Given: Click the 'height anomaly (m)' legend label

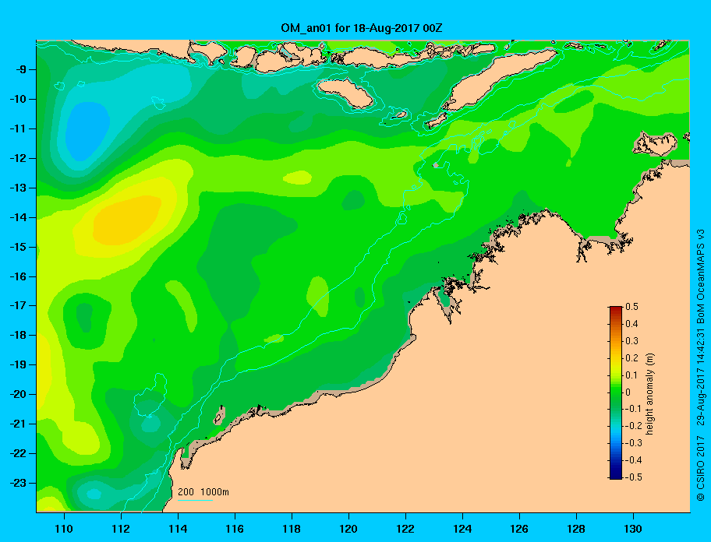Looking at the screenshot, I should pos(649,393).
